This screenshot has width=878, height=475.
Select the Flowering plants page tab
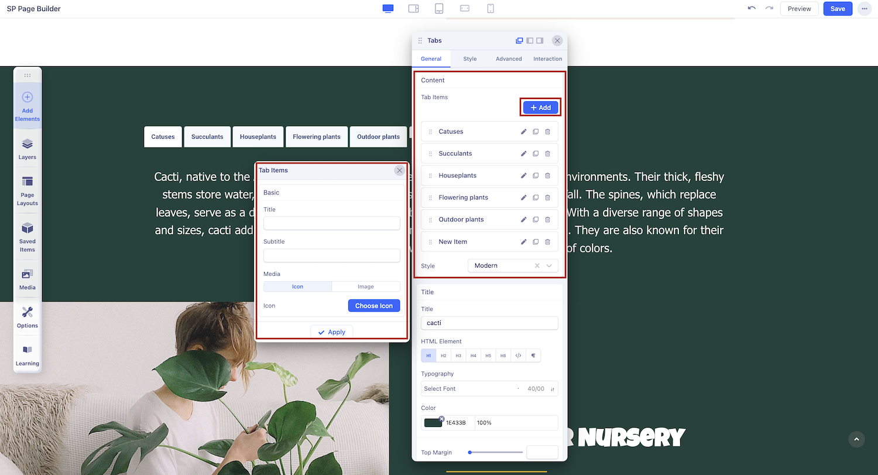317,137
